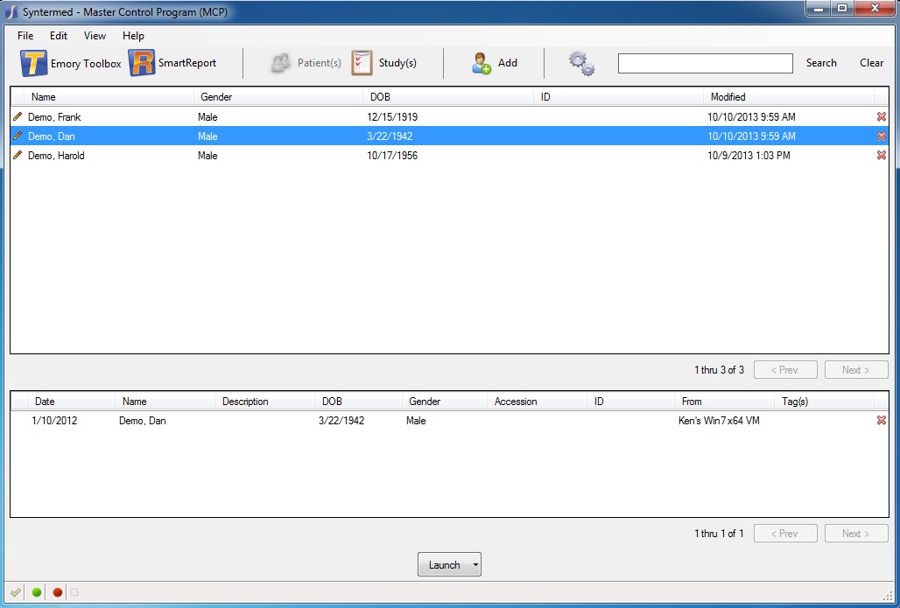Sort studies by Description column header

pyautogui.click(x=264, y=402)
